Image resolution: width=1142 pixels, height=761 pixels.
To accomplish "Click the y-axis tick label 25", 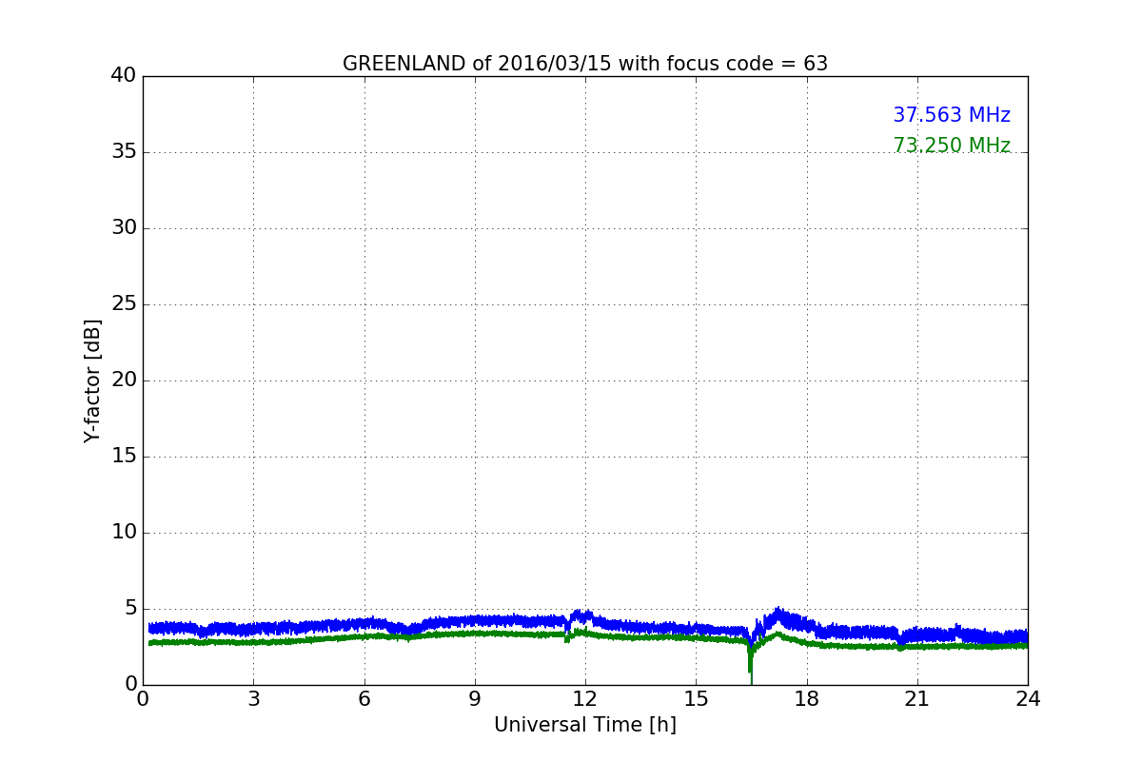I will point(124,304).
